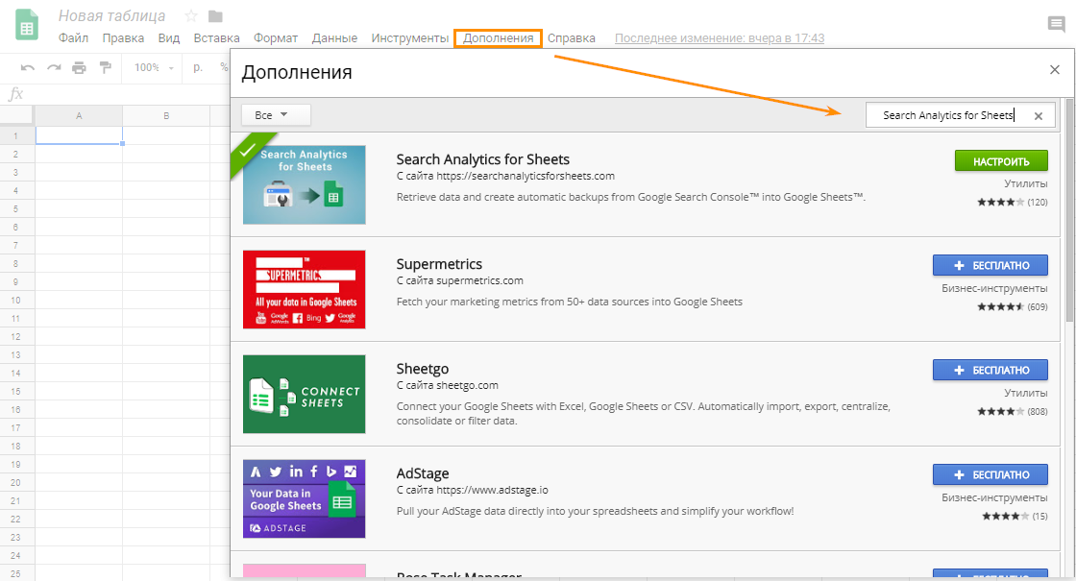
Task: Select column B header
Action: [x=166, y=116]
